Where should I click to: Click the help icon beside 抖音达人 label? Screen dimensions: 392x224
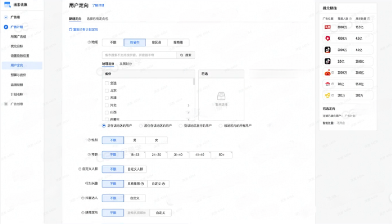tap(83, 198)
